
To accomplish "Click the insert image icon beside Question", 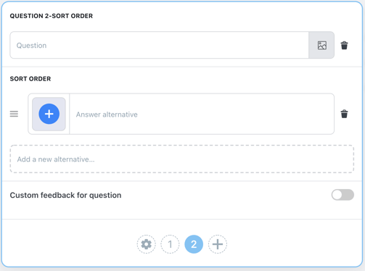I will click(x=321, y=45).
